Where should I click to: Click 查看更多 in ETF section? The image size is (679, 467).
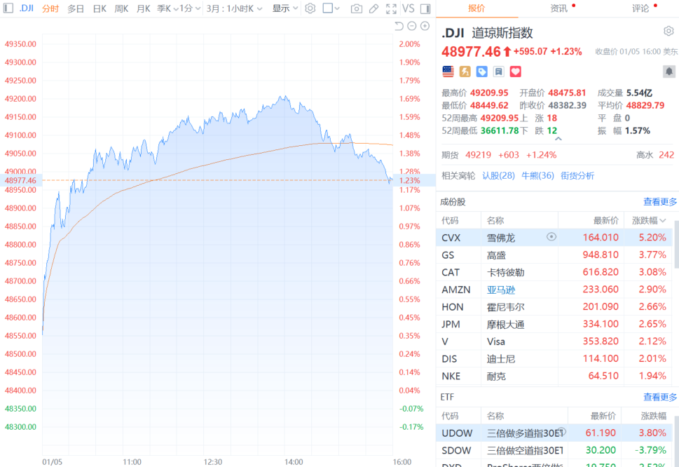click(660, 397)
